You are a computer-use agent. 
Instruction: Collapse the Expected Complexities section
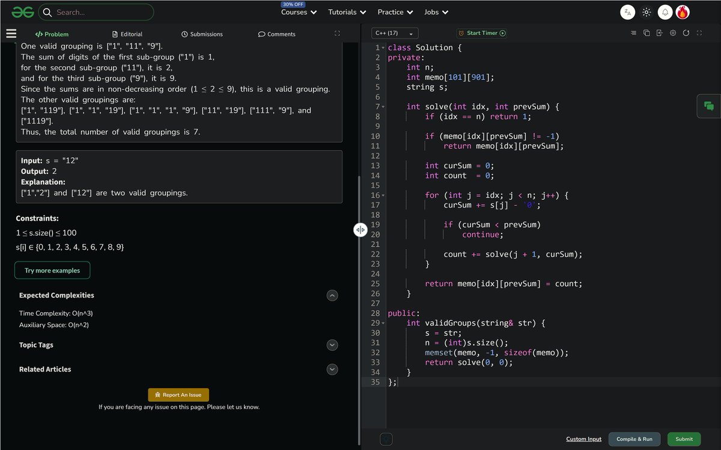coord(332,295)
